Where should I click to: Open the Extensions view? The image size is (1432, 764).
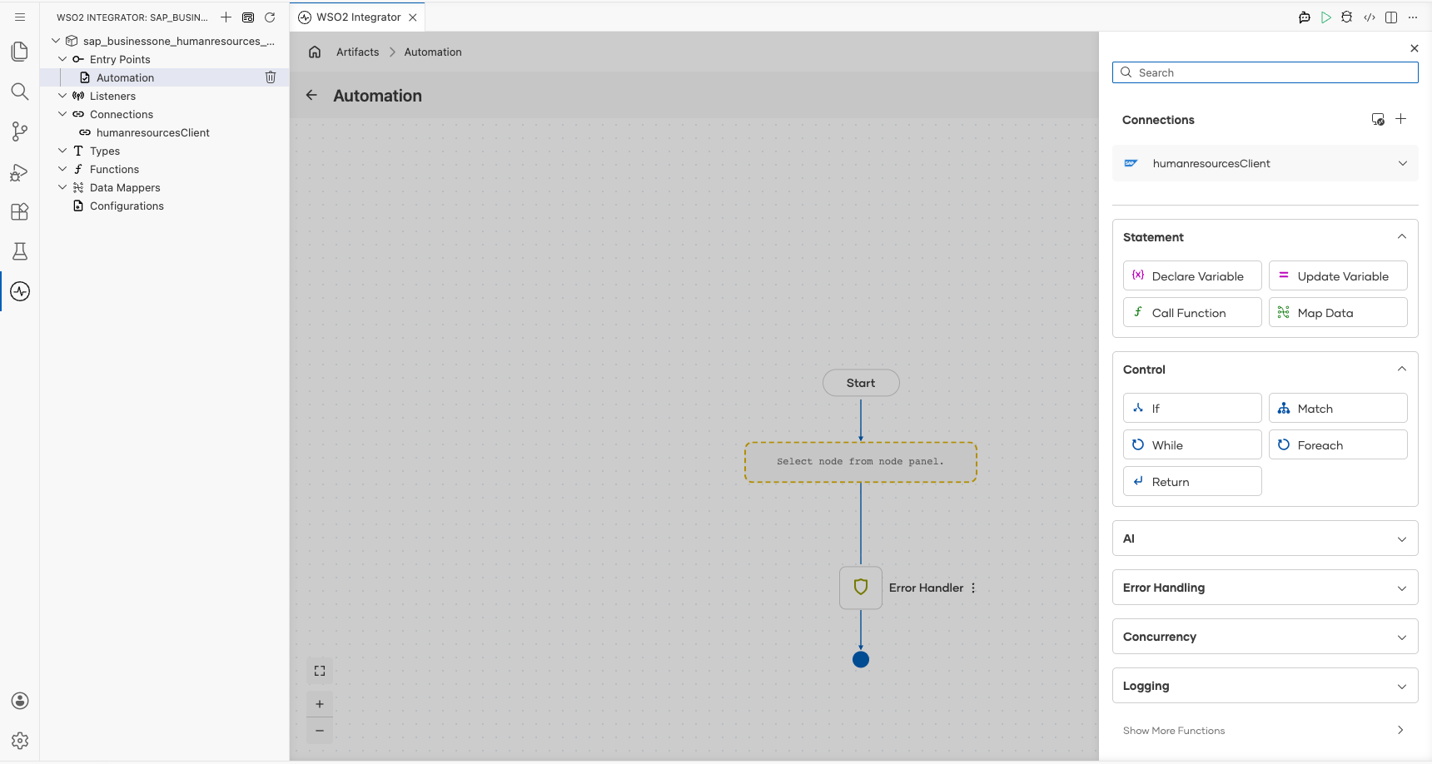tap(20, 211)
